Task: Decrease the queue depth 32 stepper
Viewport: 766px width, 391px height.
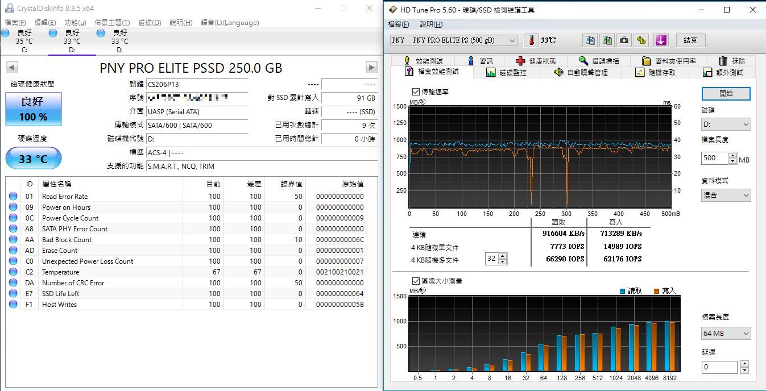Action: pyautogui.click(x=502, y=261)
